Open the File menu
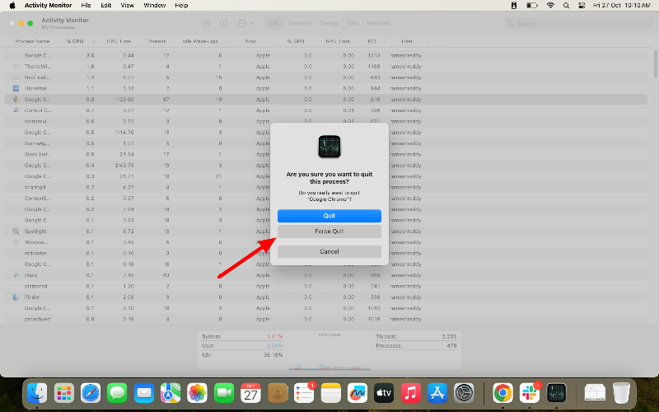Screen dimensions: 659x412 click(x=86, y=6)
